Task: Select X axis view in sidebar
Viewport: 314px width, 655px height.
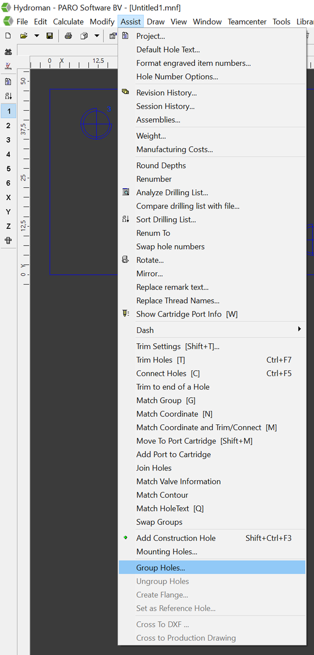Action: (8, 198)
